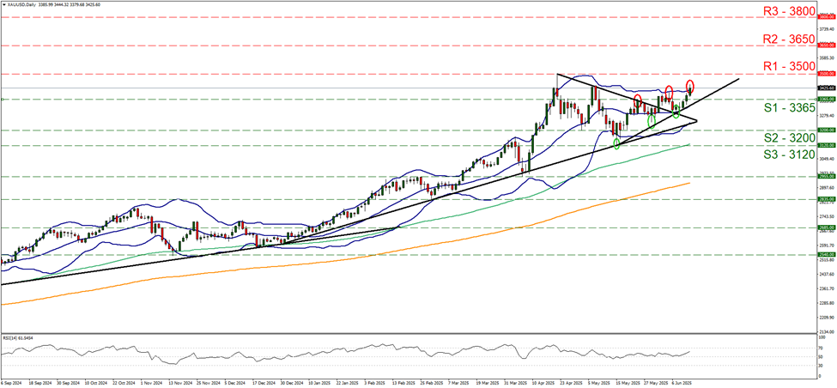Click the red 3650.00 price tag on axis

(x=825, y=45)
